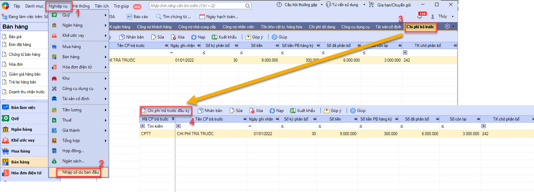Click the Xóa delete icon in lower toolbar
The image size is (534, 192).
coord(252,111)
